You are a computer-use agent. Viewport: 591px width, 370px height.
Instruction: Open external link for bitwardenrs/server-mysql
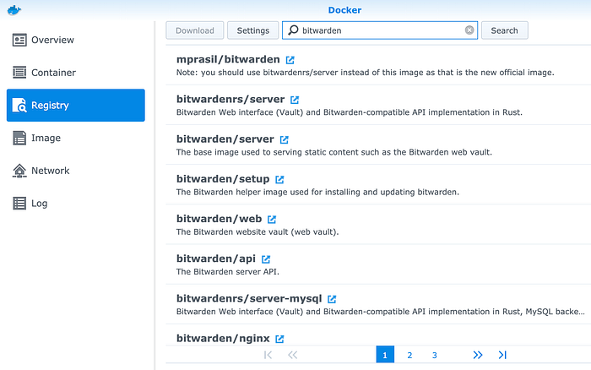(332, 299)
